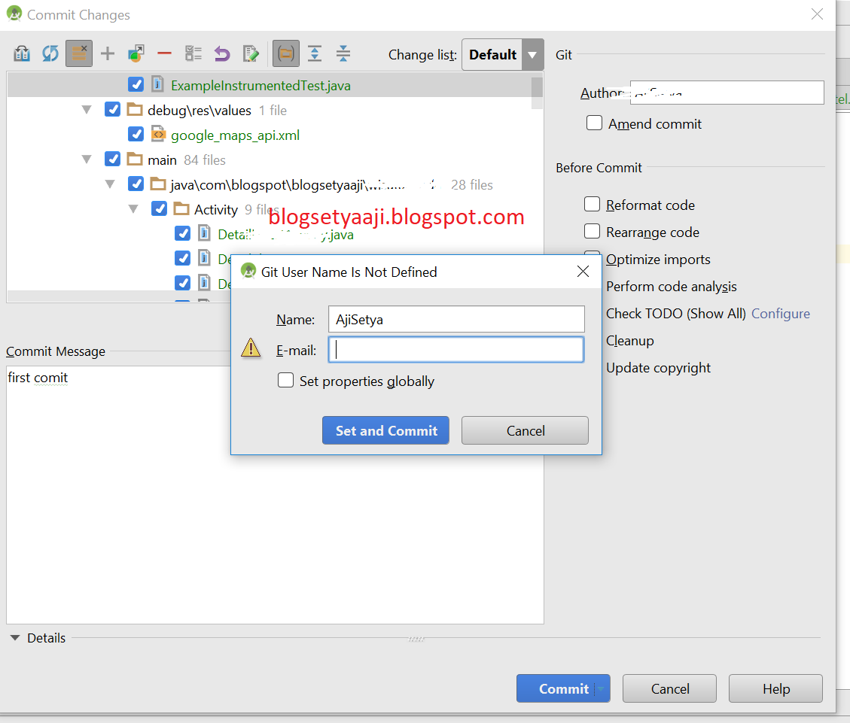Open the Change list Default dropdown
Image resolution: width=850 pixels, height=723 pixels.
click(x=531, y=53)
